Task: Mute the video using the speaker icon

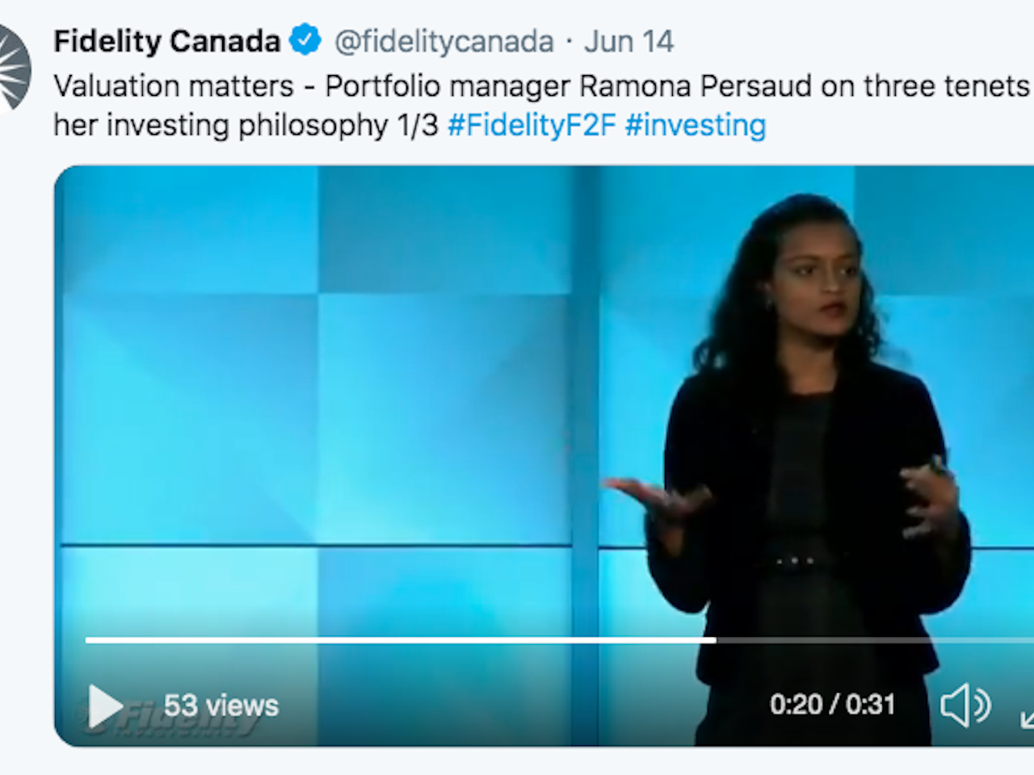Action: (965, 706)
